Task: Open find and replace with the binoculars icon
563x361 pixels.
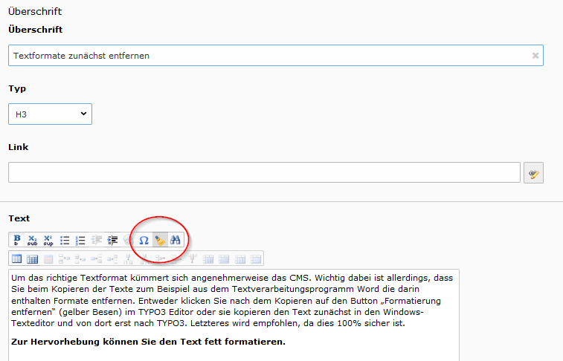Action: pyautogui.click(x=176, y=240)
